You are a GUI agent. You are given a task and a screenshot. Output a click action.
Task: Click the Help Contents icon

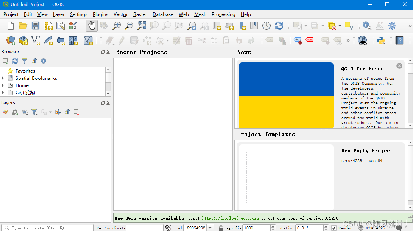399,40
